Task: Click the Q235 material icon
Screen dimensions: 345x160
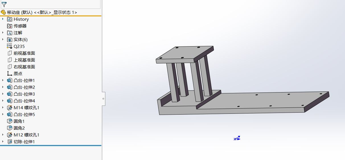Action: point(10,47)
